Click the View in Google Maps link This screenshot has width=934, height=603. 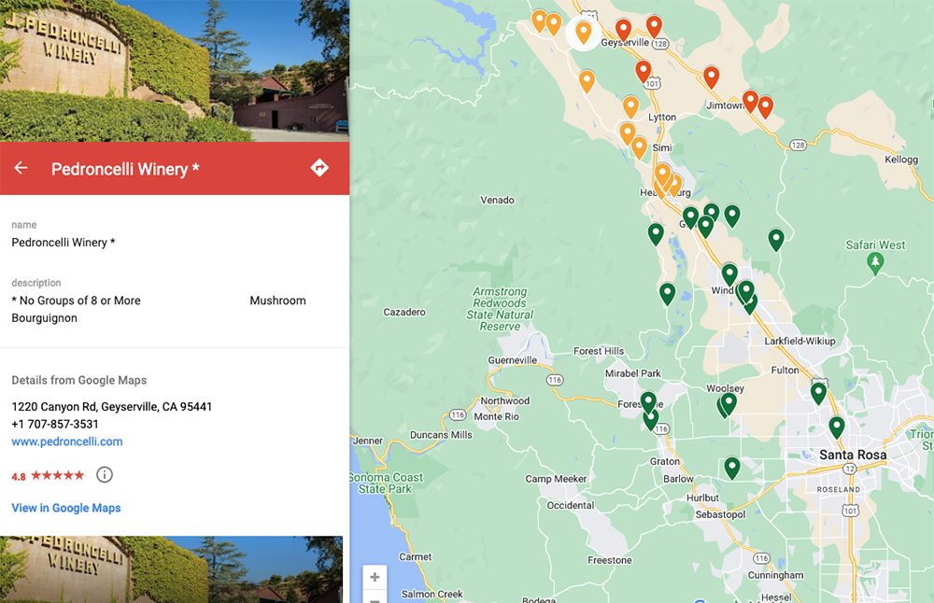66,508
